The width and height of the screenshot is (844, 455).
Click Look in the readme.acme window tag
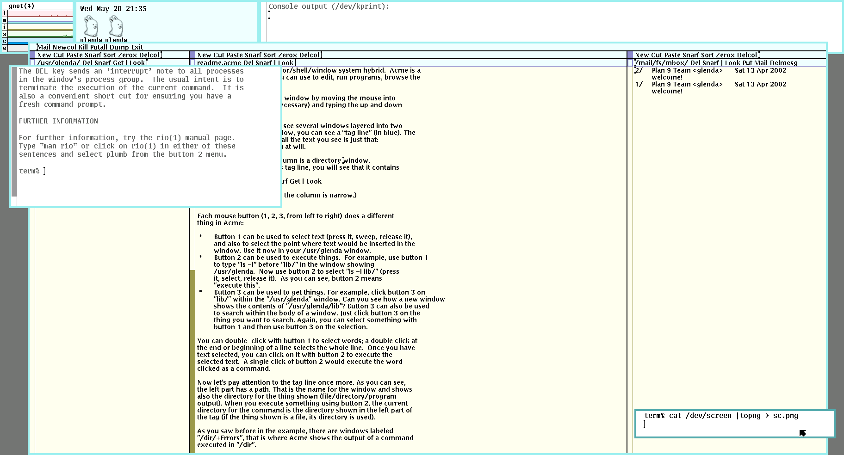click(x=285, y=63)
